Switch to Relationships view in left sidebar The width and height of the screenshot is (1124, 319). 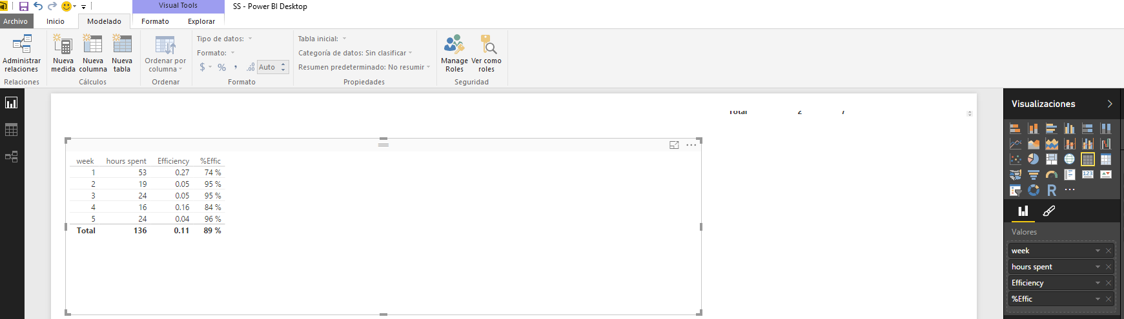point(12,157)
